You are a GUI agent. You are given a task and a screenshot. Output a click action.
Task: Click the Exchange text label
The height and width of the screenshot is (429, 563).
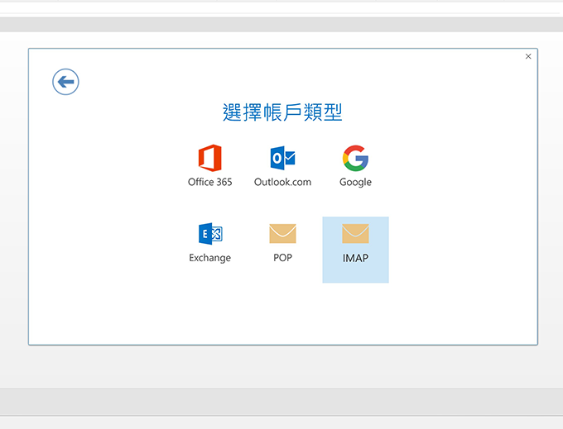coord(209,258)
